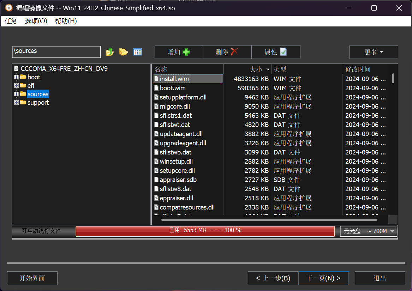Select the support folder in tree
The width and height of the screenshot is (412, 291).
[x=38, y=102]
